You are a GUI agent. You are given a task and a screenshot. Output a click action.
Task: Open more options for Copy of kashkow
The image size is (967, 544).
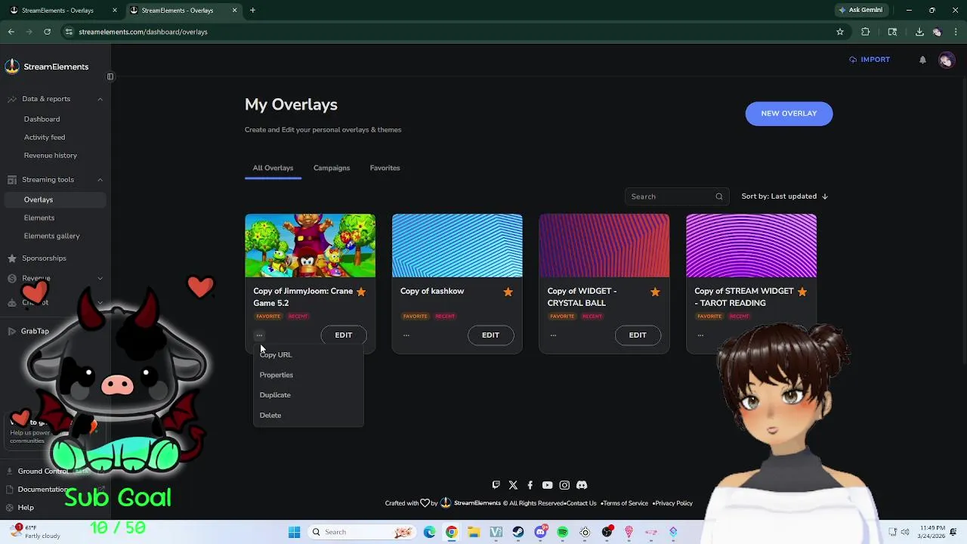click(x=406, y=335)
